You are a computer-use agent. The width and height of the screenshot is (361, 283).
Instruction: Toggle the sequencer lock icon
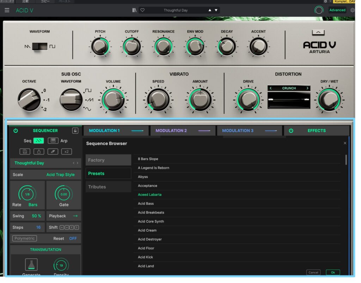(75, 131)
